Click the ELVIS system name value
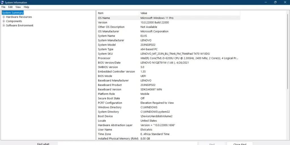This screenshot has width=290, height=145. (144, 36)
